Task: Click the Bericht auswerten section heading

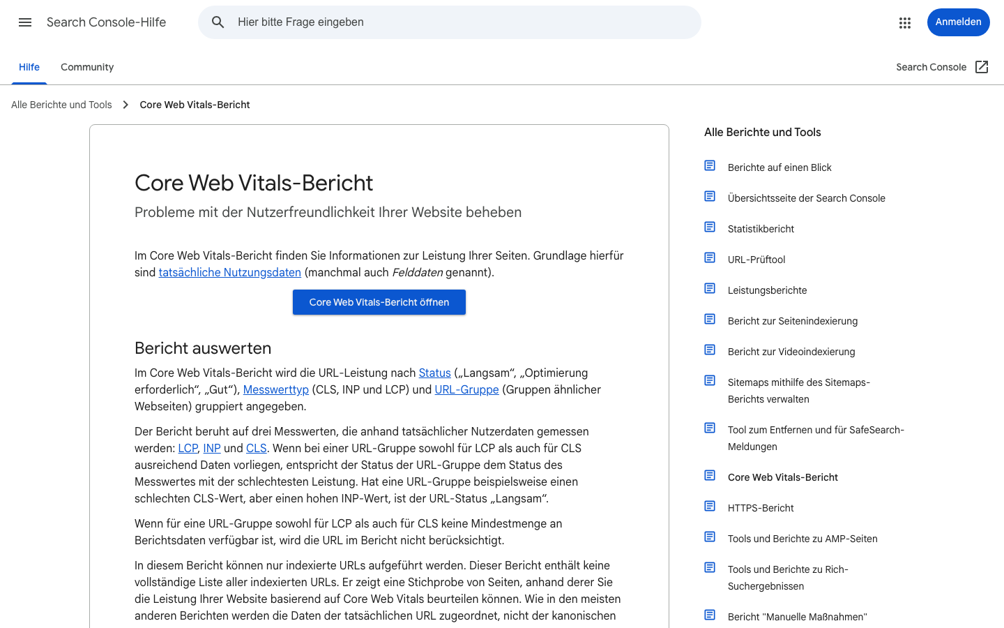Action: pos(203,348)
